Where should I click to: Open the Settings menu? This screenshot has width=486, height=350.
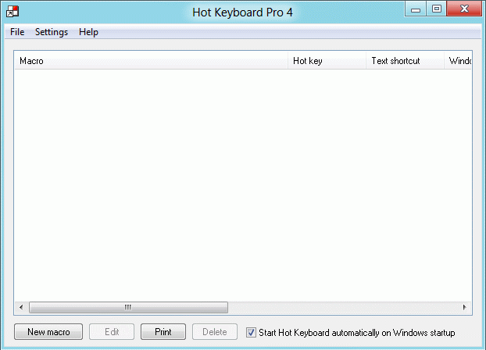52,32
